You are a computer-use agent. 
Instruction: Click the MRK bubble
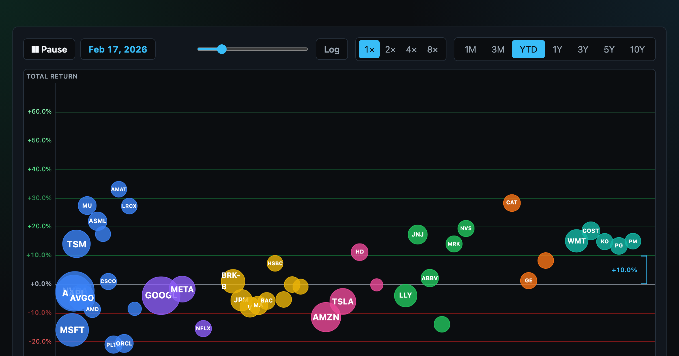coord(454,244)
